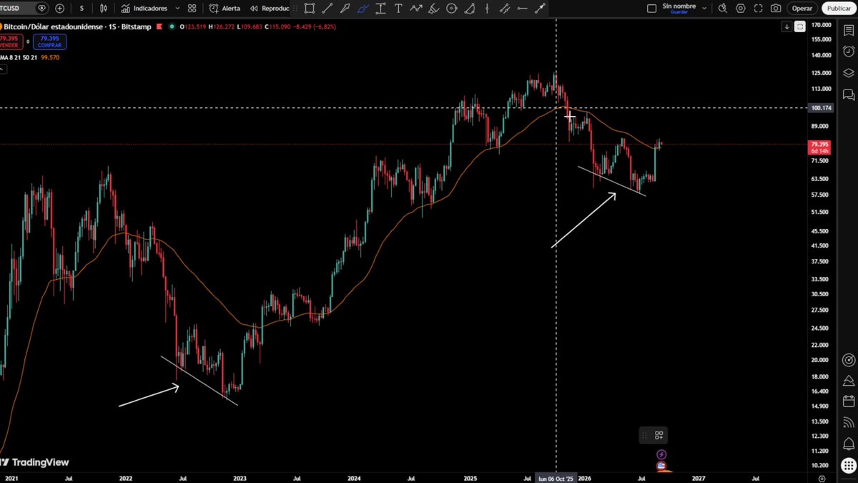This screenshot has height=483, width=858.
Task: Select the brush drawing tool
Action: pyautogui.click(x=363, y=9)
